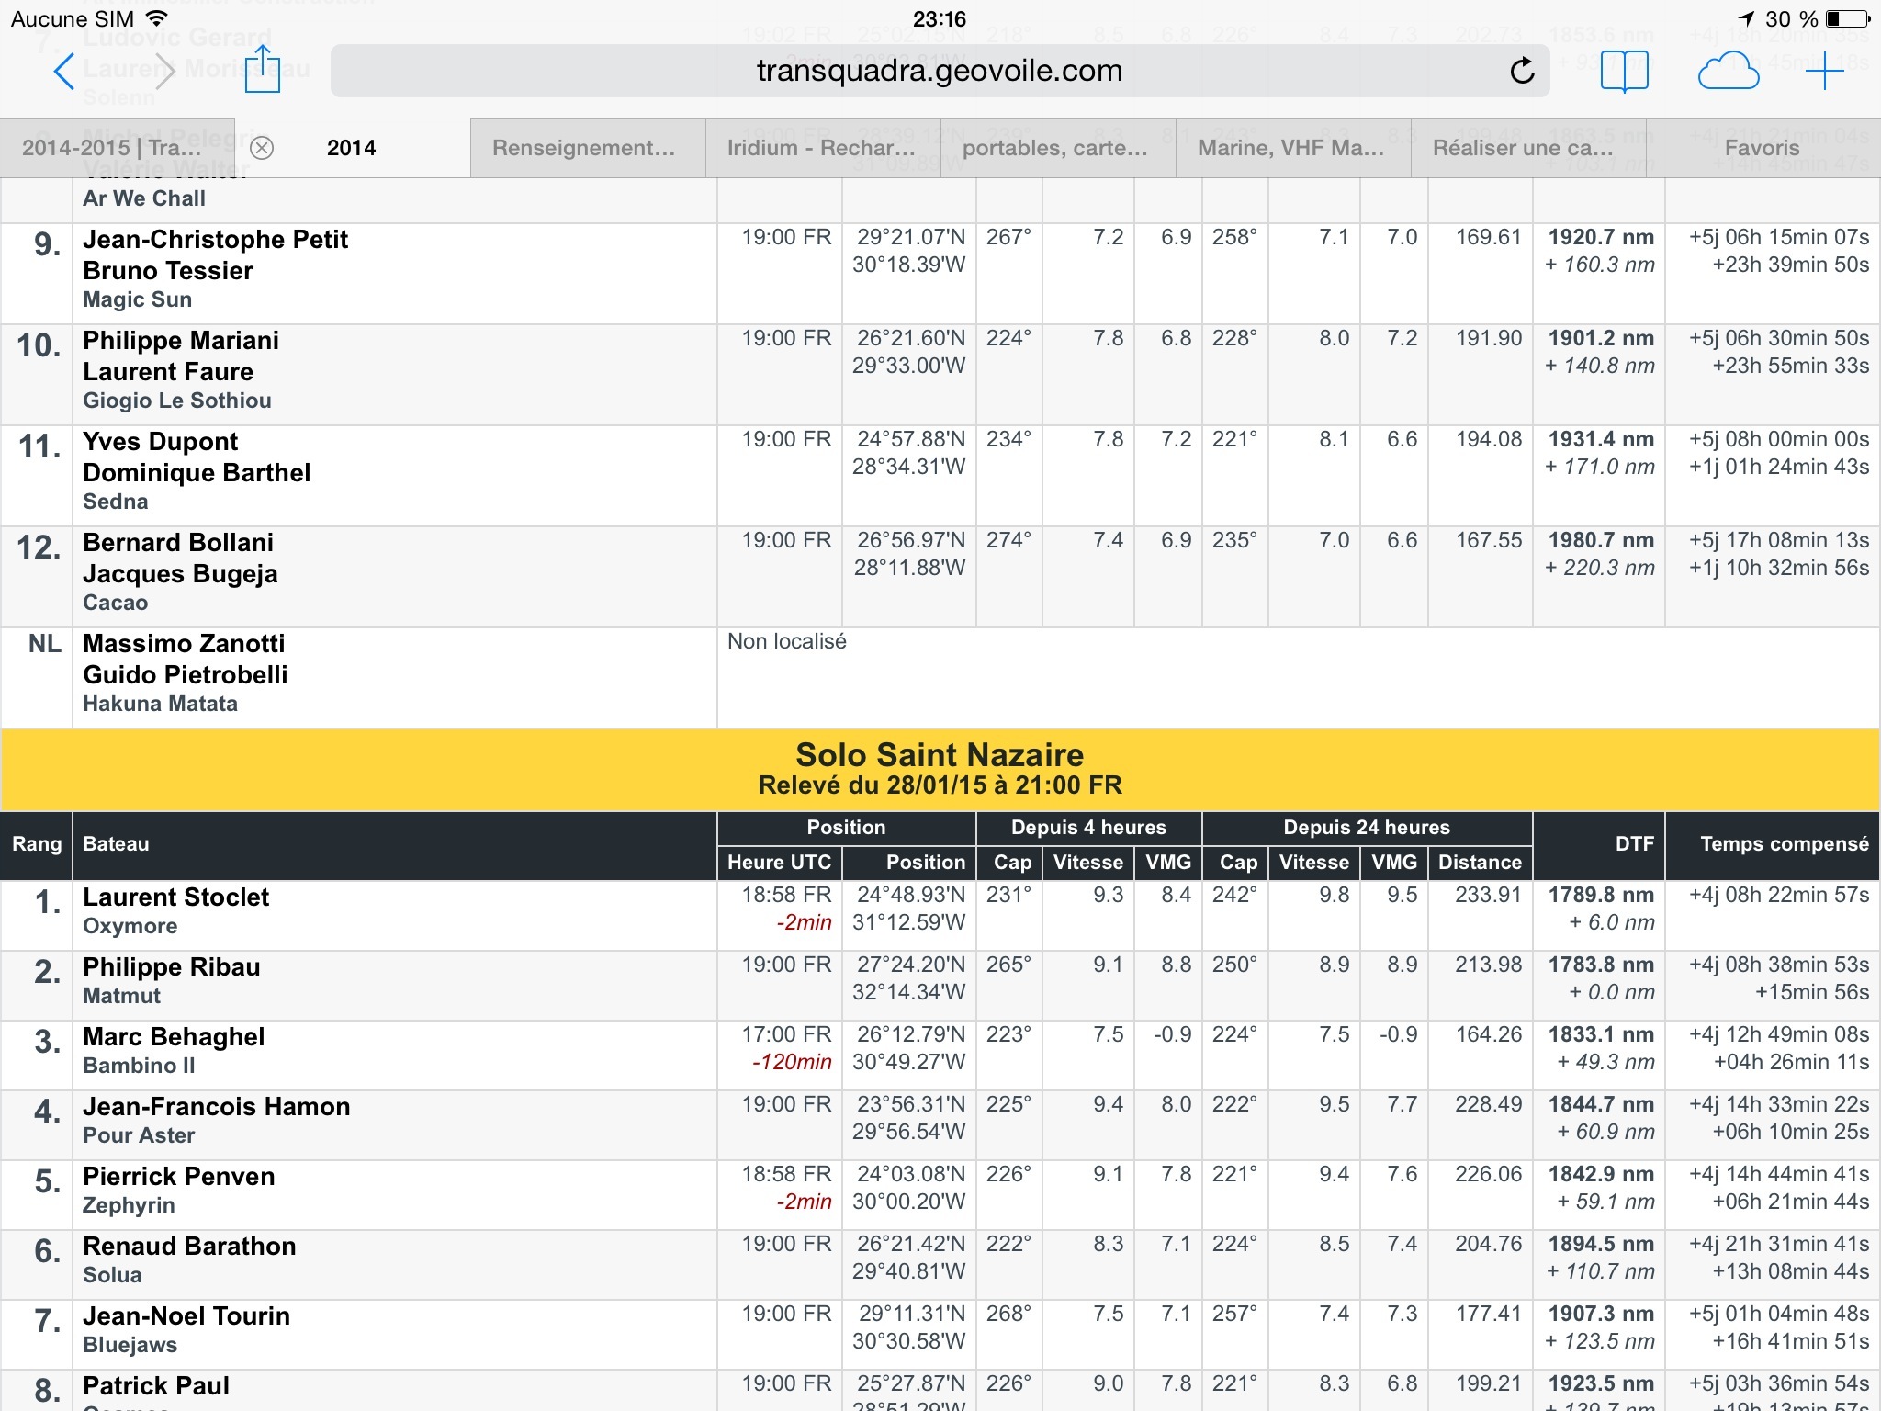Click the DTF column header

pyautogui.click(x=1634, y=844)
